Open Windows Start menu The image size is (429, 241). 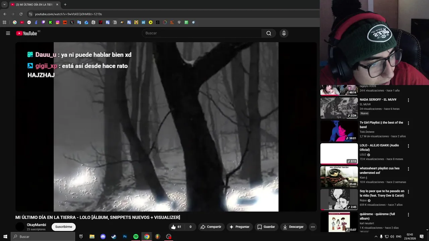tap(5, 237)
